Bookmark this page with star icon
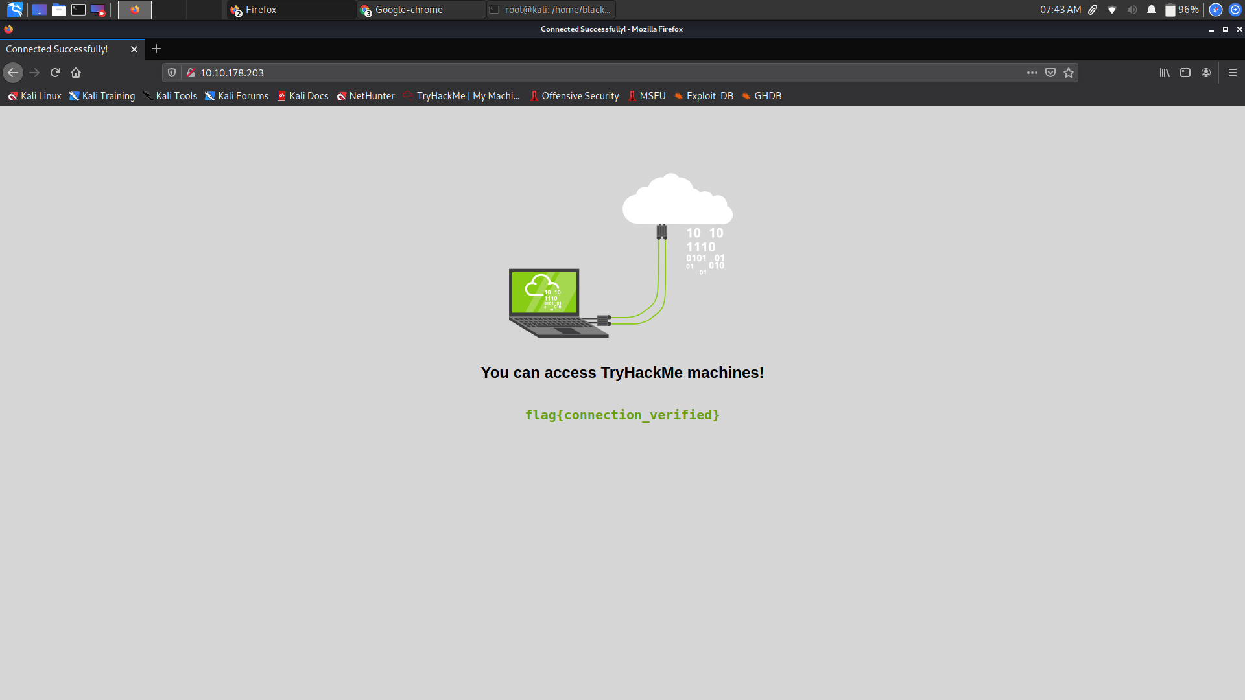 [x=1069, y=73]
